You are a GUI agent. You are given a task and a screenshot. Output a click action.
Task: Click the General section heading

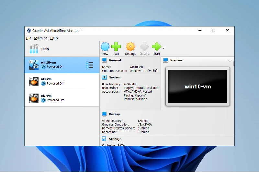pos(115,60)
